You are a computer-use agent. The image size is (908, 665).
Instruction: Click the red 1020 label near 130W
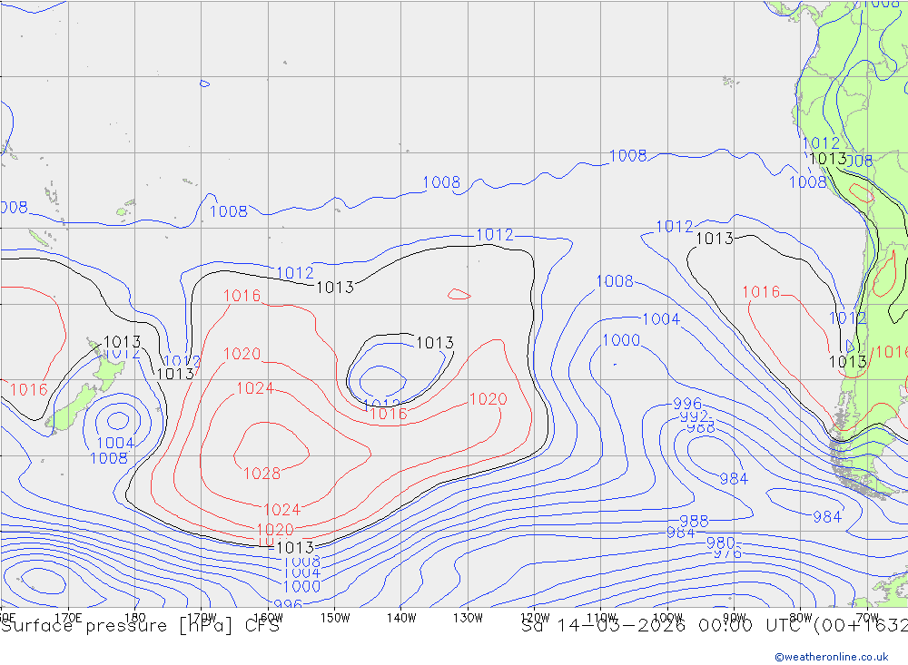(x=489, y=399)
